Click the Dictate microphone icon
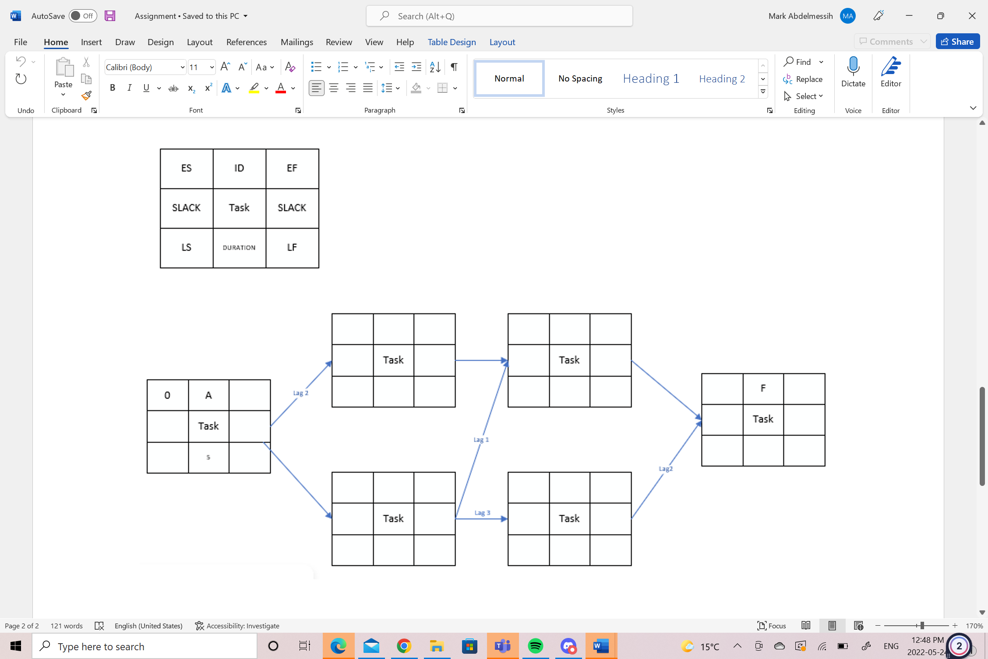Image resolution: width=988 pixels, height=659 pixels. (853, 66)
